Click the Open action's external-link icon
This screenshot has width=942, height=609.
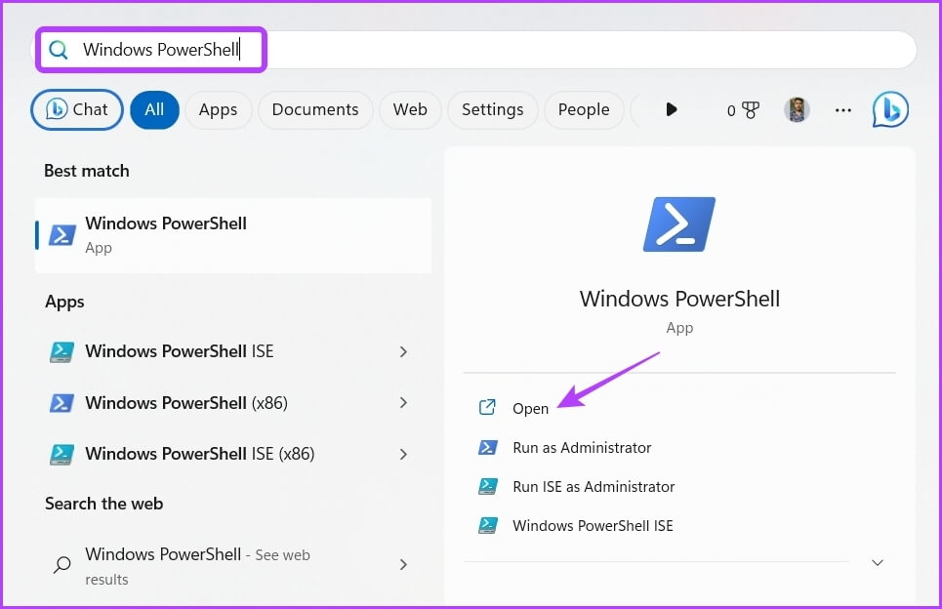[487, 407]
